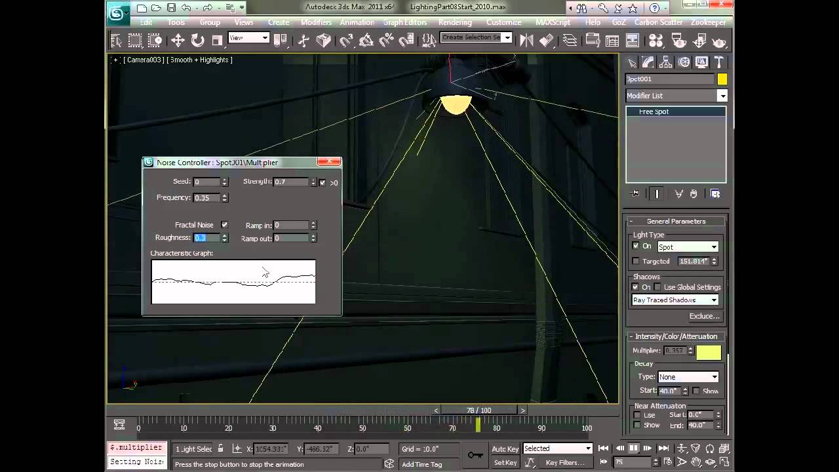Click the Set Key button

(x=505, y=462)
